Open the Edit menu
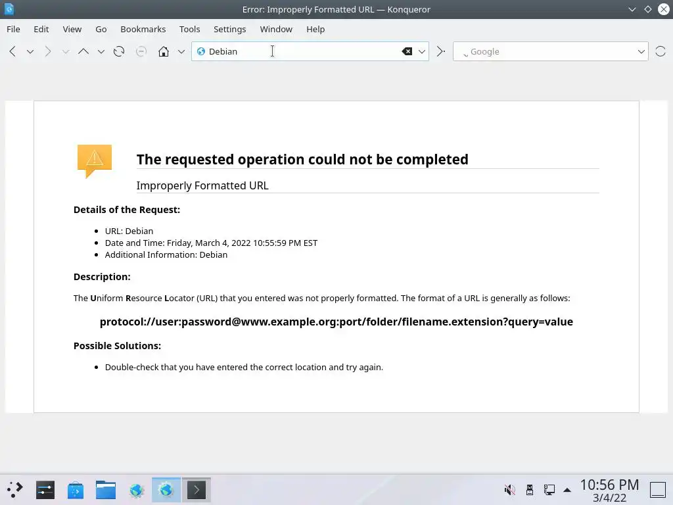The width and height of the screenshot is (673, 505). click(x=41, y=29)
